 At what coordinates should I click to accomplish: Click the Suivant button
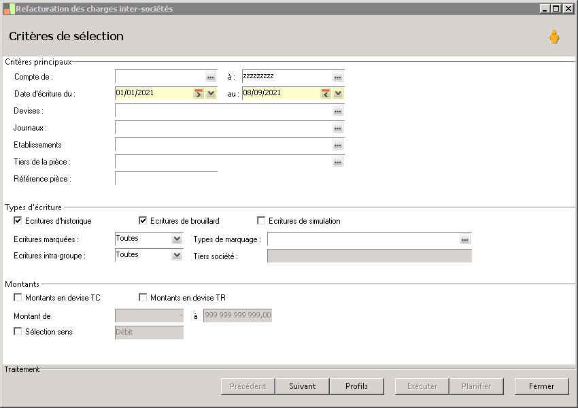click(x=302, y=386)
